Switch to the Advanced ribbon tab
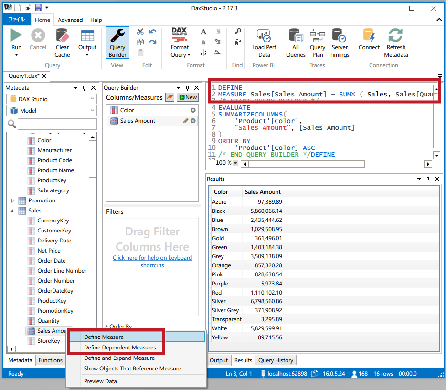Screen dimensions: 446x390 click(x=70, y=20)
